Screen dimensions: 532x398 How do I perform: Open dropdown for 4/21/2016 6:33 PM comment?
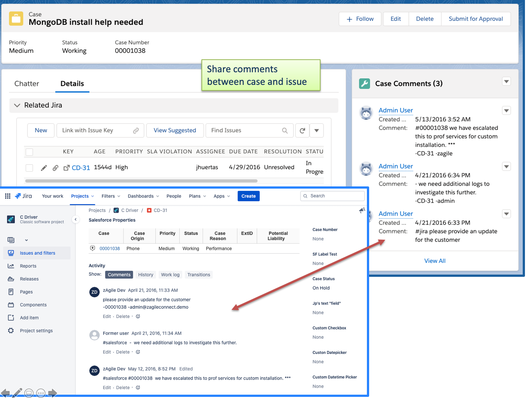click(x=506, y=214)
